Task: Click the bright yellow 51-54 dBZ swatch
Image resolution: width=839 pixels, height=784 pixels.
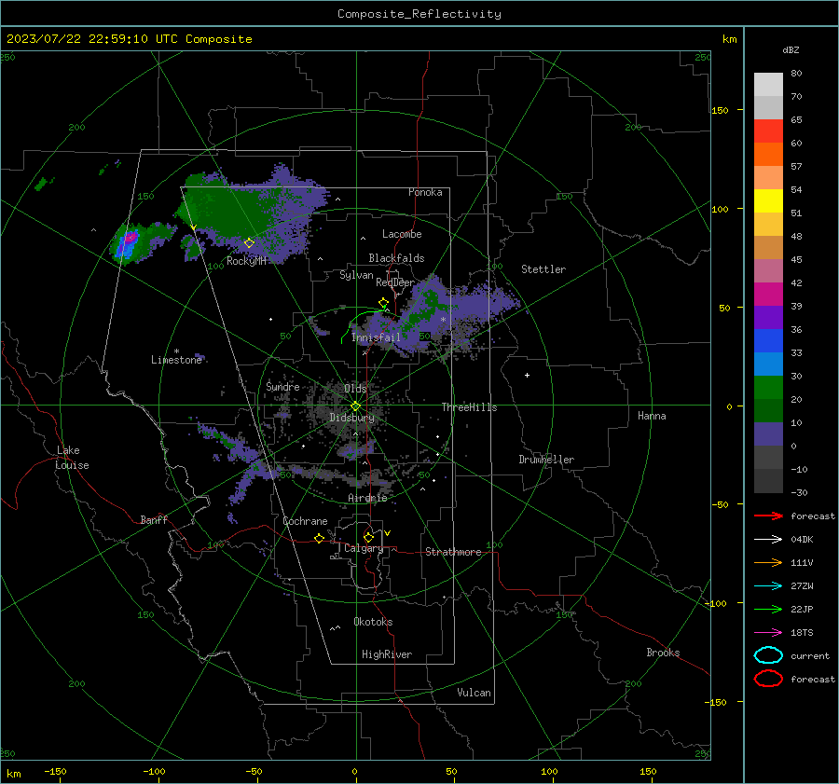Action: coord(768,200)
